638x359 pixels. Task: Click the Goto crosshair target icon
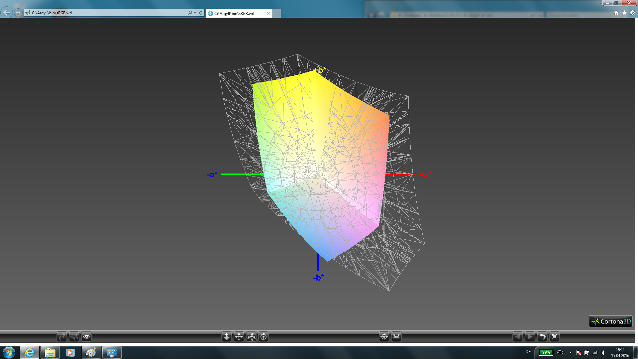tap(384, 337)
